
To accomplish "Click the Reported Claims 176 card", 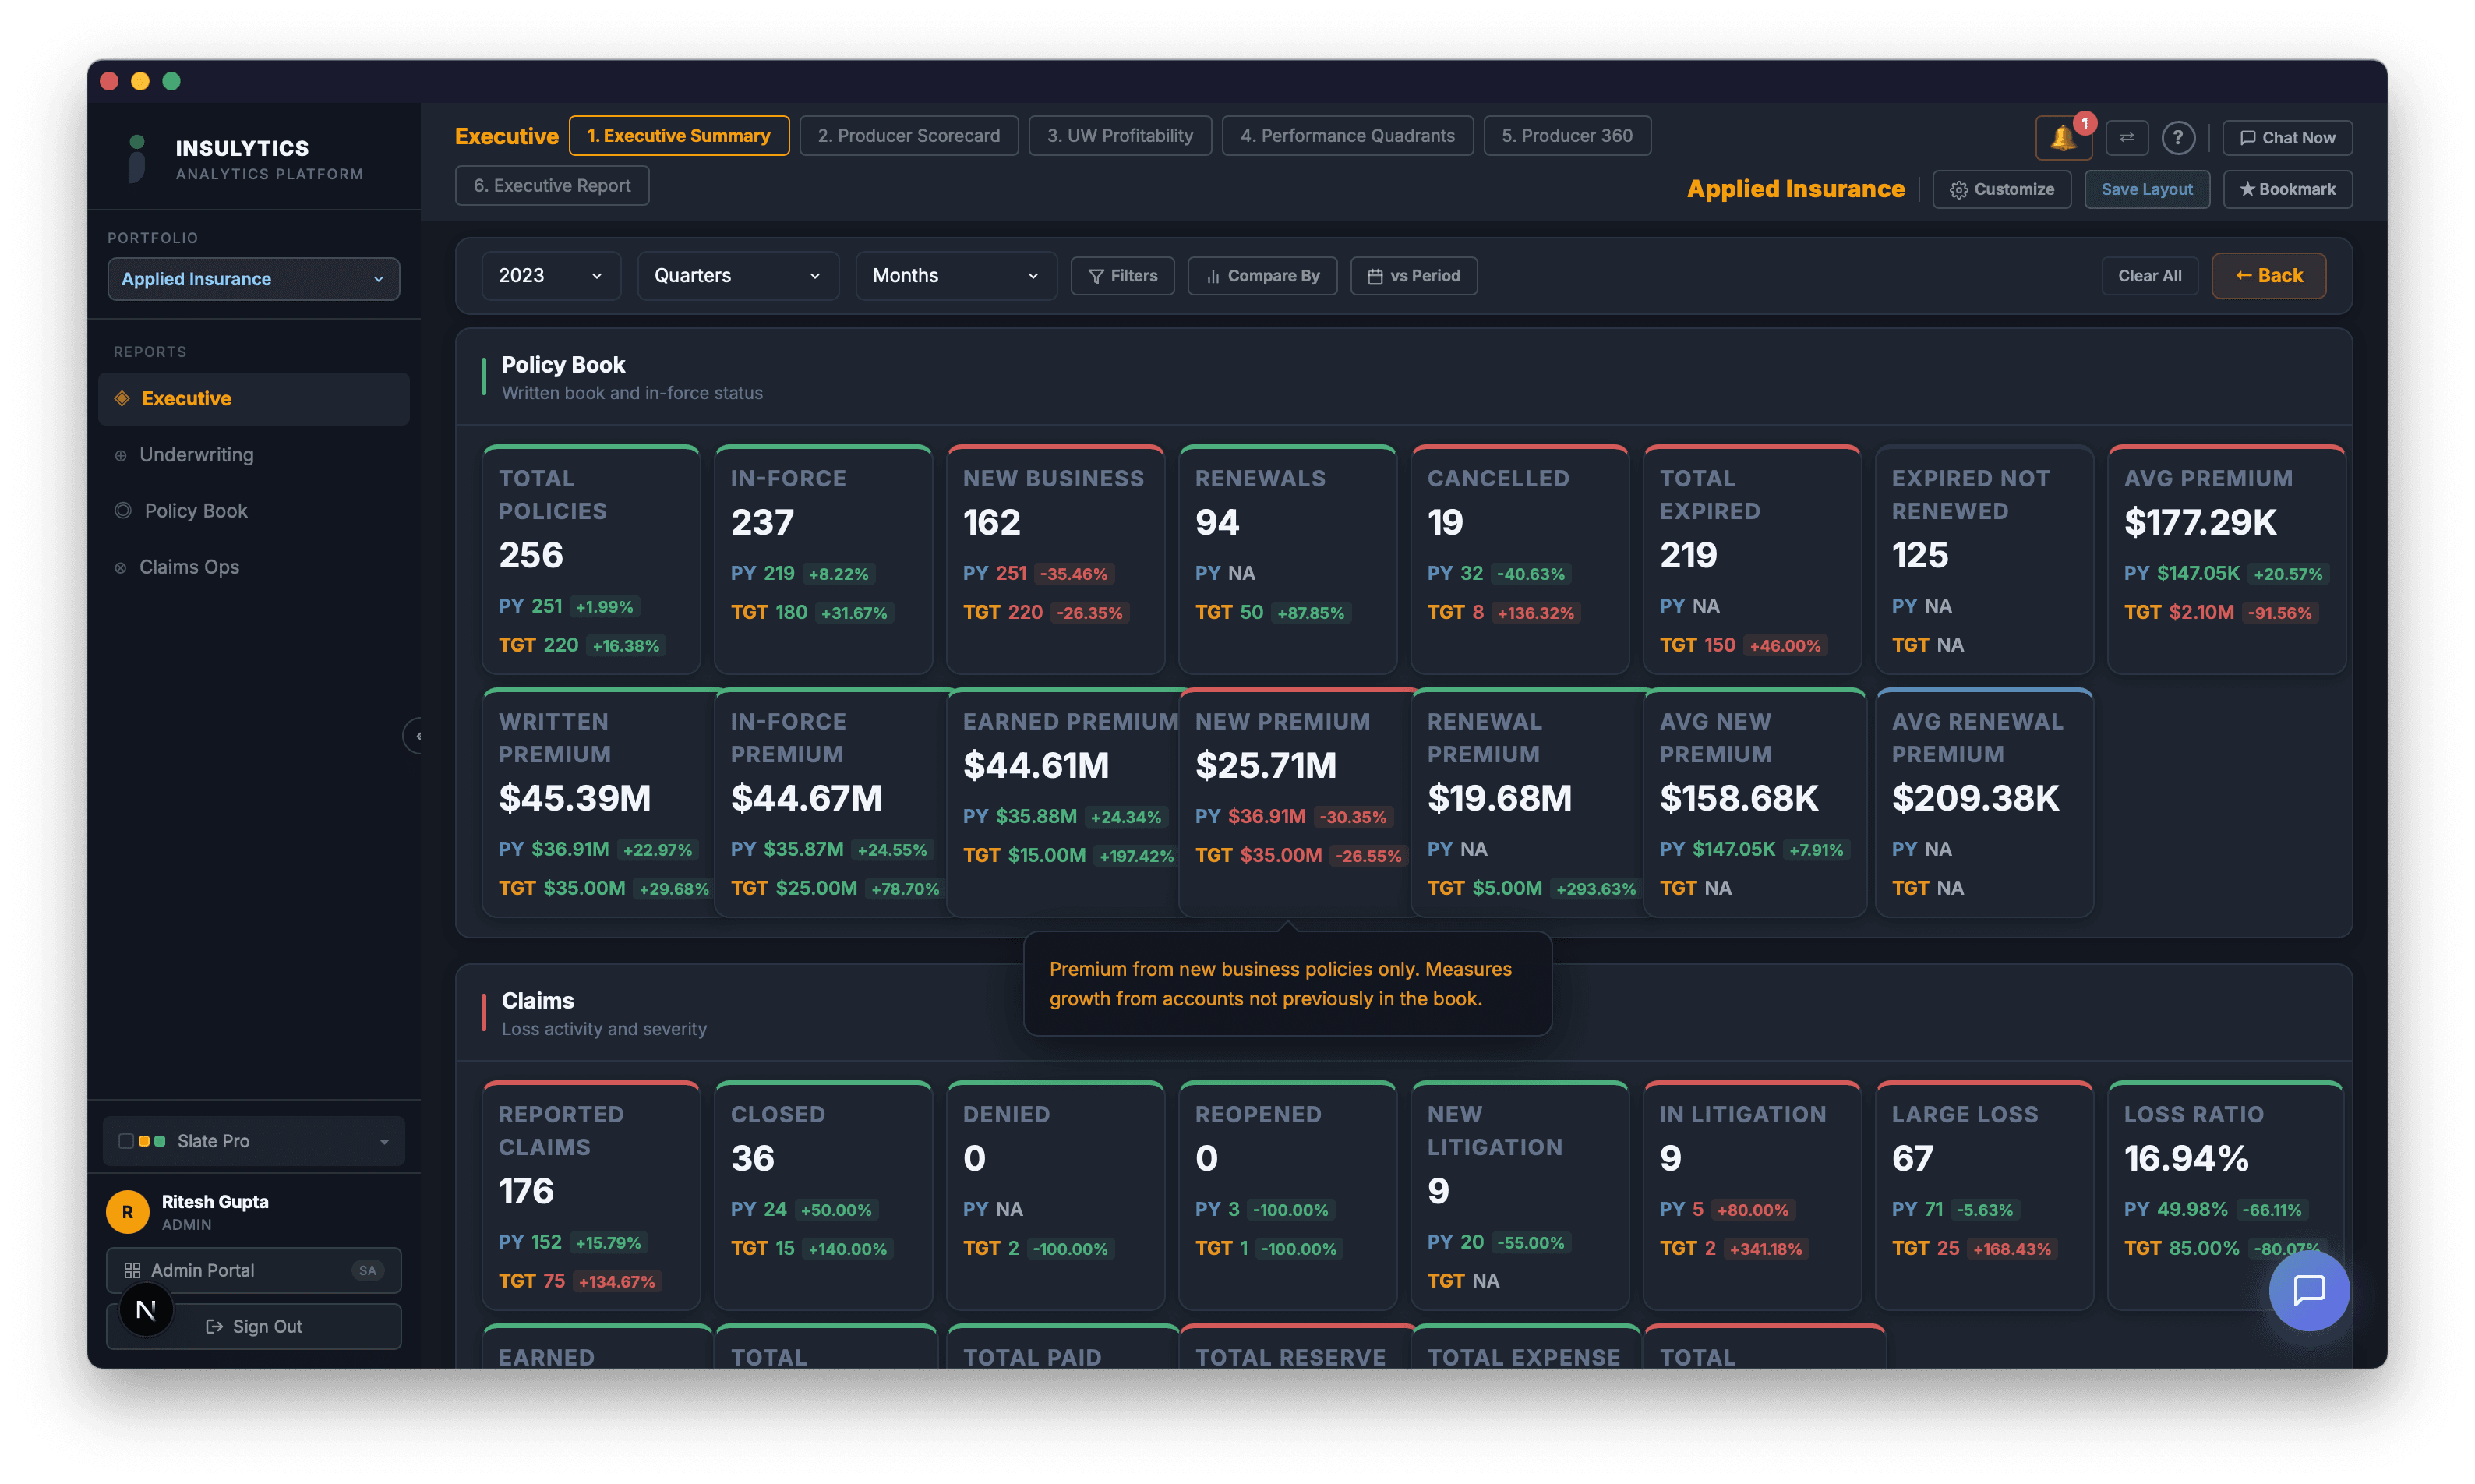I will 591,1196.
